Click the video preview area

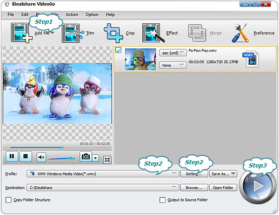pyautogui.click(x=57, y=94)
